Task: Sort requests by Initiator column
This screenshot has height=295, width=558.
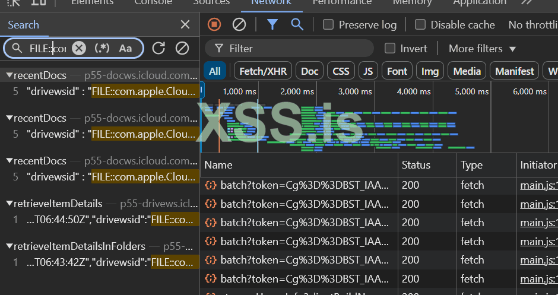Action: click(537, 165)
